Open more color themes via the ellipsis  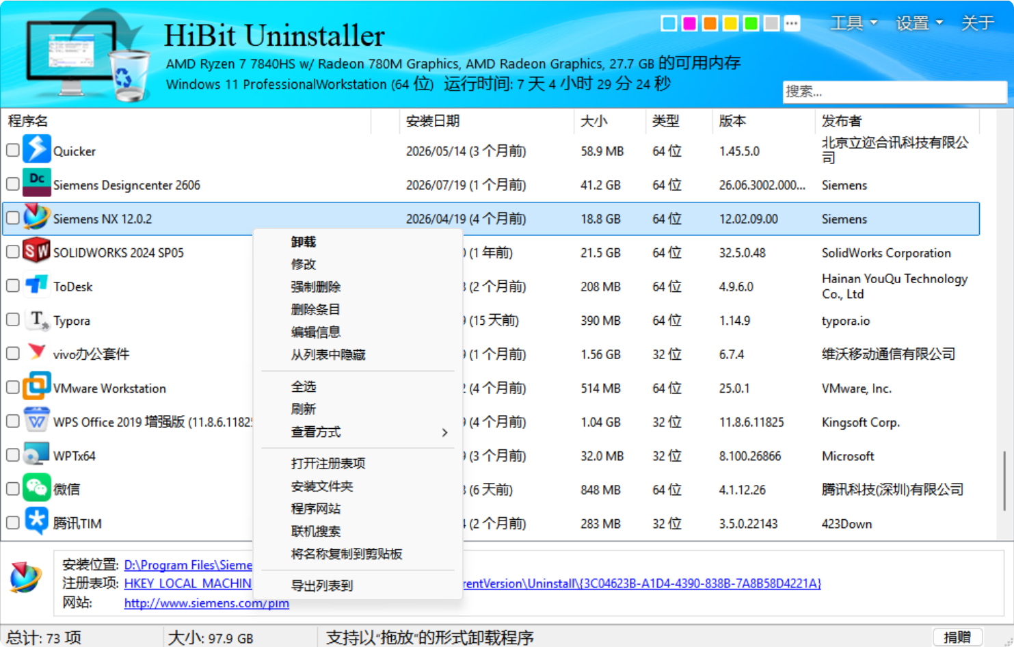click(792, 23)
